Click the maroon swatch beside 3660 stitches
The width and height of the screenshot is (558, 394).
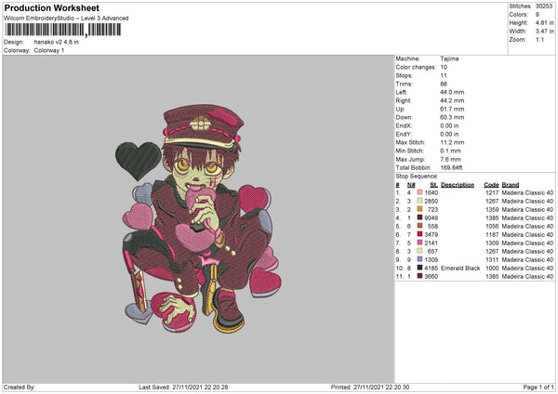(419, 276)
